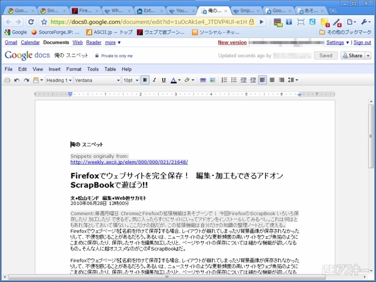Open the Verdana font dropdown
376x282 pixels.
tap(97, 80)
